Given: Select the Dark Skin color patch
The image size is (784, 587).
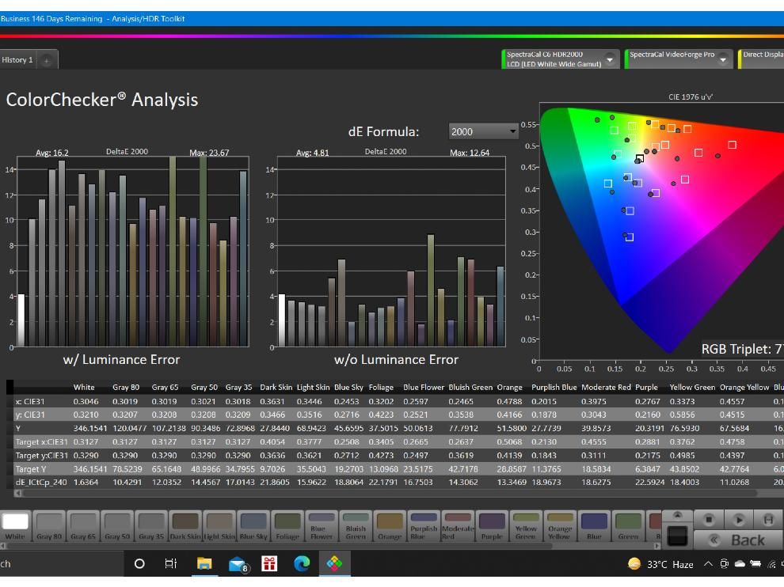Looking at the screenshot, I should [x=186, y=523].
